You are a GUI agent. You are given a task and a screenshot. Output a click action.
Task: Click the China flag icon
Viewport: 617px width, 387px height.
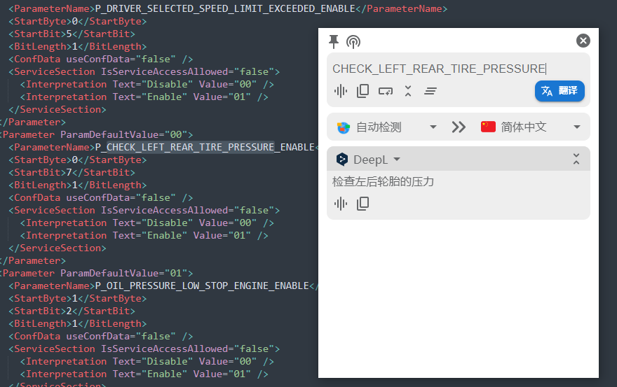488,127
